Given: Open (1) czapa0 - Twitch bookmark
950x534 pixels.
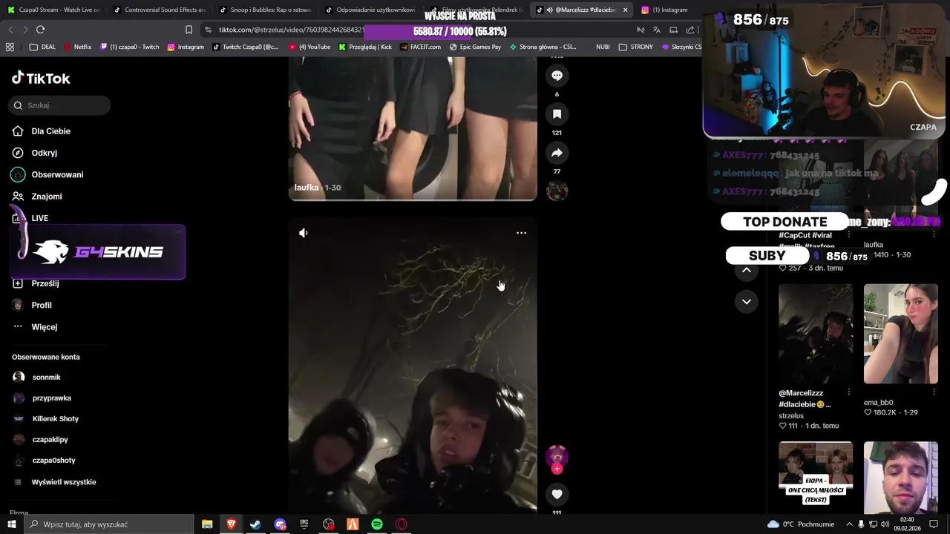Looking at the screenshot, I should (129, 47).
